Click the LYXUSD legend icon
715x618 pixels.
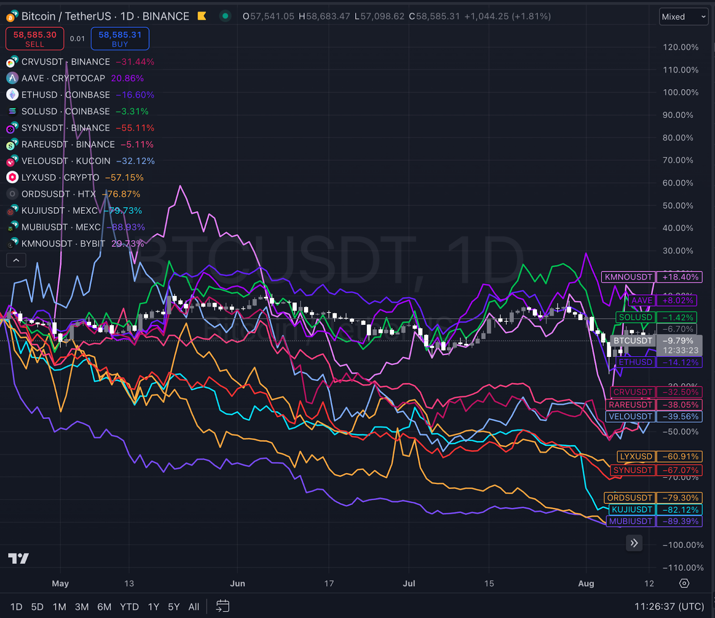[x=12, y=178]
